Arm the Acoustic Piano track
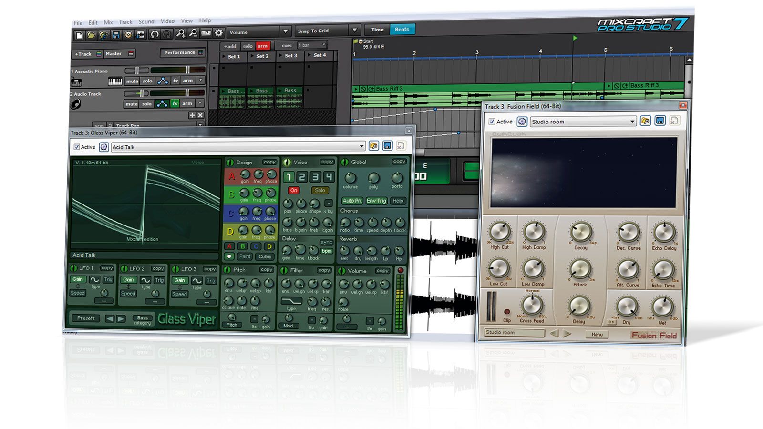 (188, 81)
